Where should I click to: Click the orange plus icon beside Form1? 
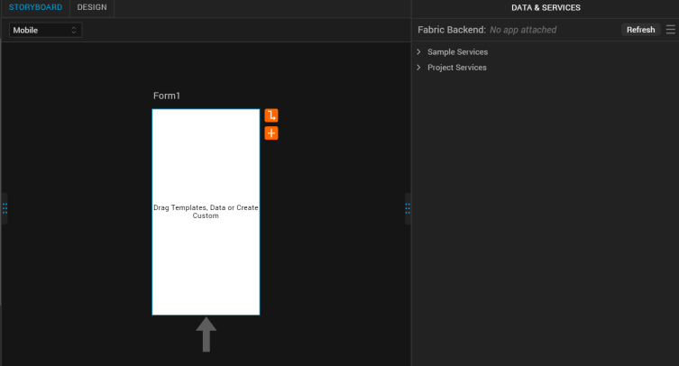click(x=271, y=133)
